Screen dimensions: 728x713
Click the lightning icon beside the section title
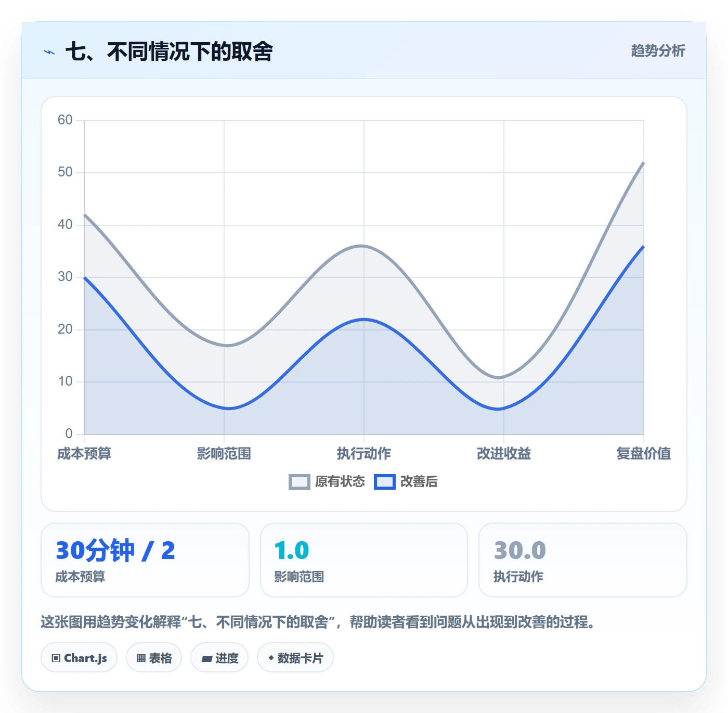(x=49, y=52)
